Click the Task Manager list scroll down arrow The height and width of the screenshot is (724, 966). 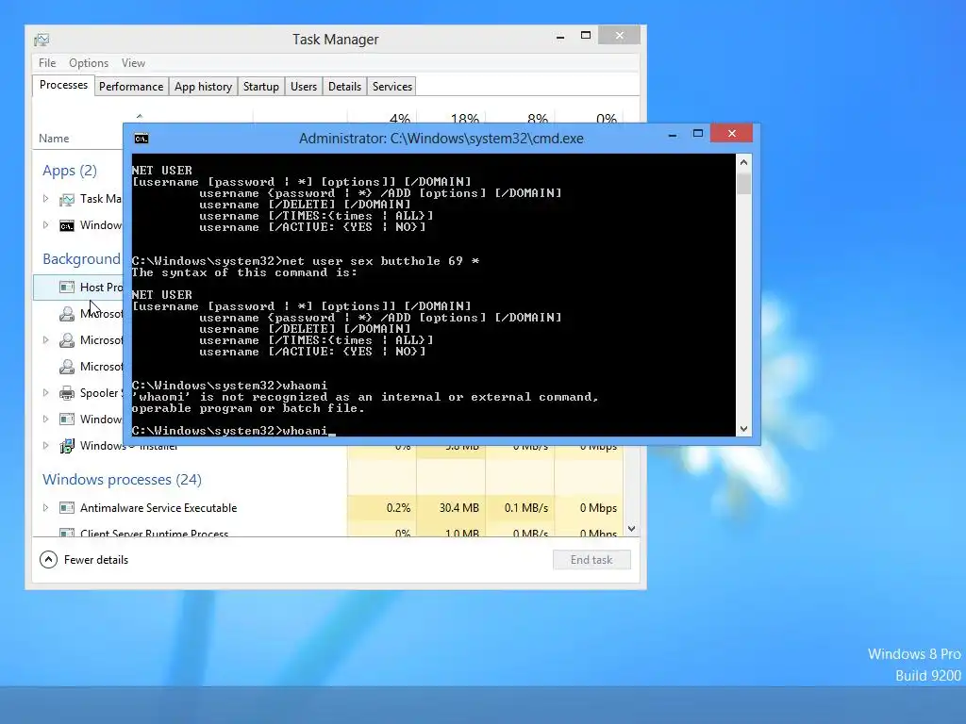pyautogui.click(x=631, y=529)
